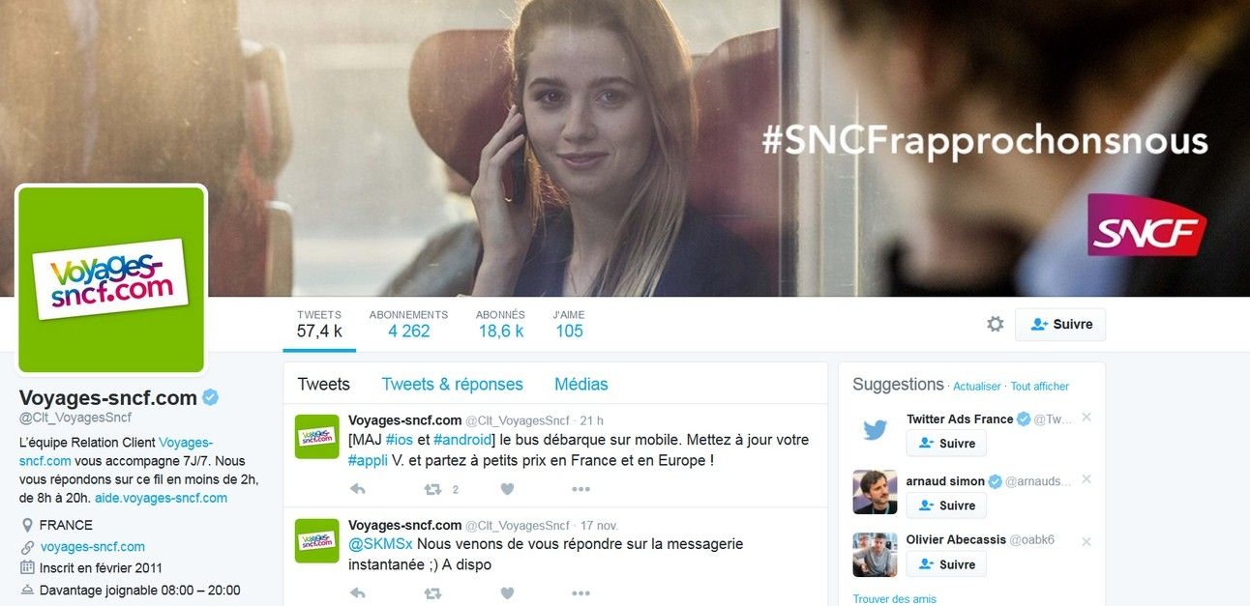This screenshot has width=1250, height=606.
Task: Switch to the Médias tab
Action: point(581,385)
